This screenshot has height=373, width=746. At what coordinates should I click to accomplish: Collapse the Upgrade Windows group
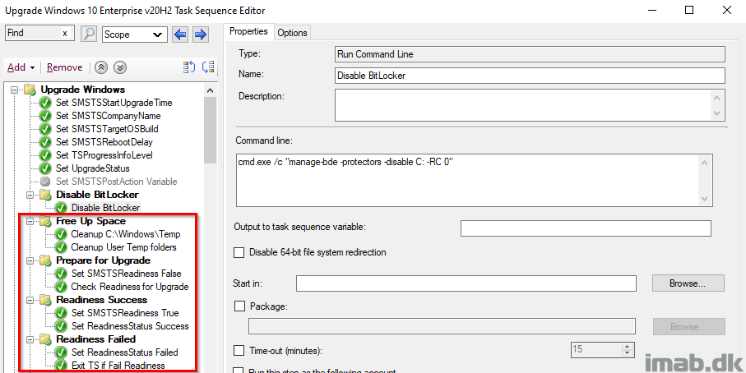click(x=16, y=90)
